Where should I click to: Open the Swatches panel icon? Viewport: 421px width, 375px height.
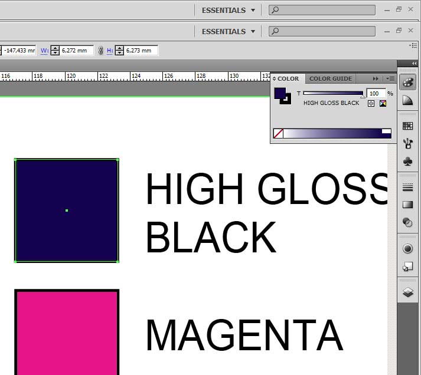[x=407, y=126]
